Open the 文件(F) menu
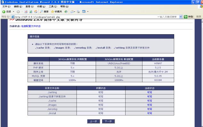 6,6
